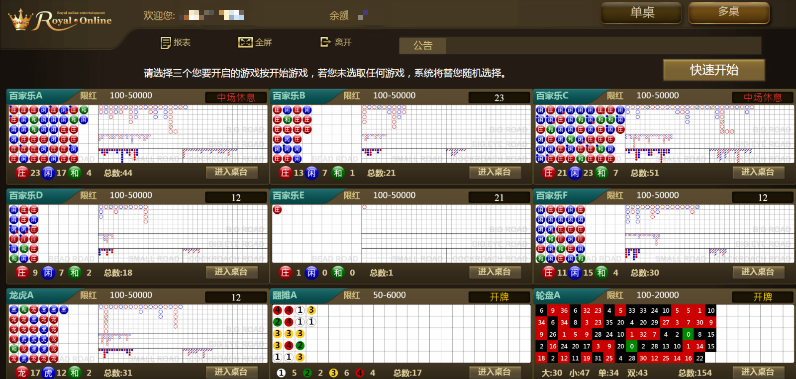
Task: Click red 庄 banker icon in 百家乐A stats
Action: pyautogui.click(x=21, y=173)
